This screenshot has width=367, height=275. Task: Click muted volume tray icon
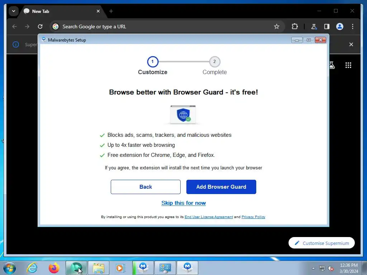(331, 268)
